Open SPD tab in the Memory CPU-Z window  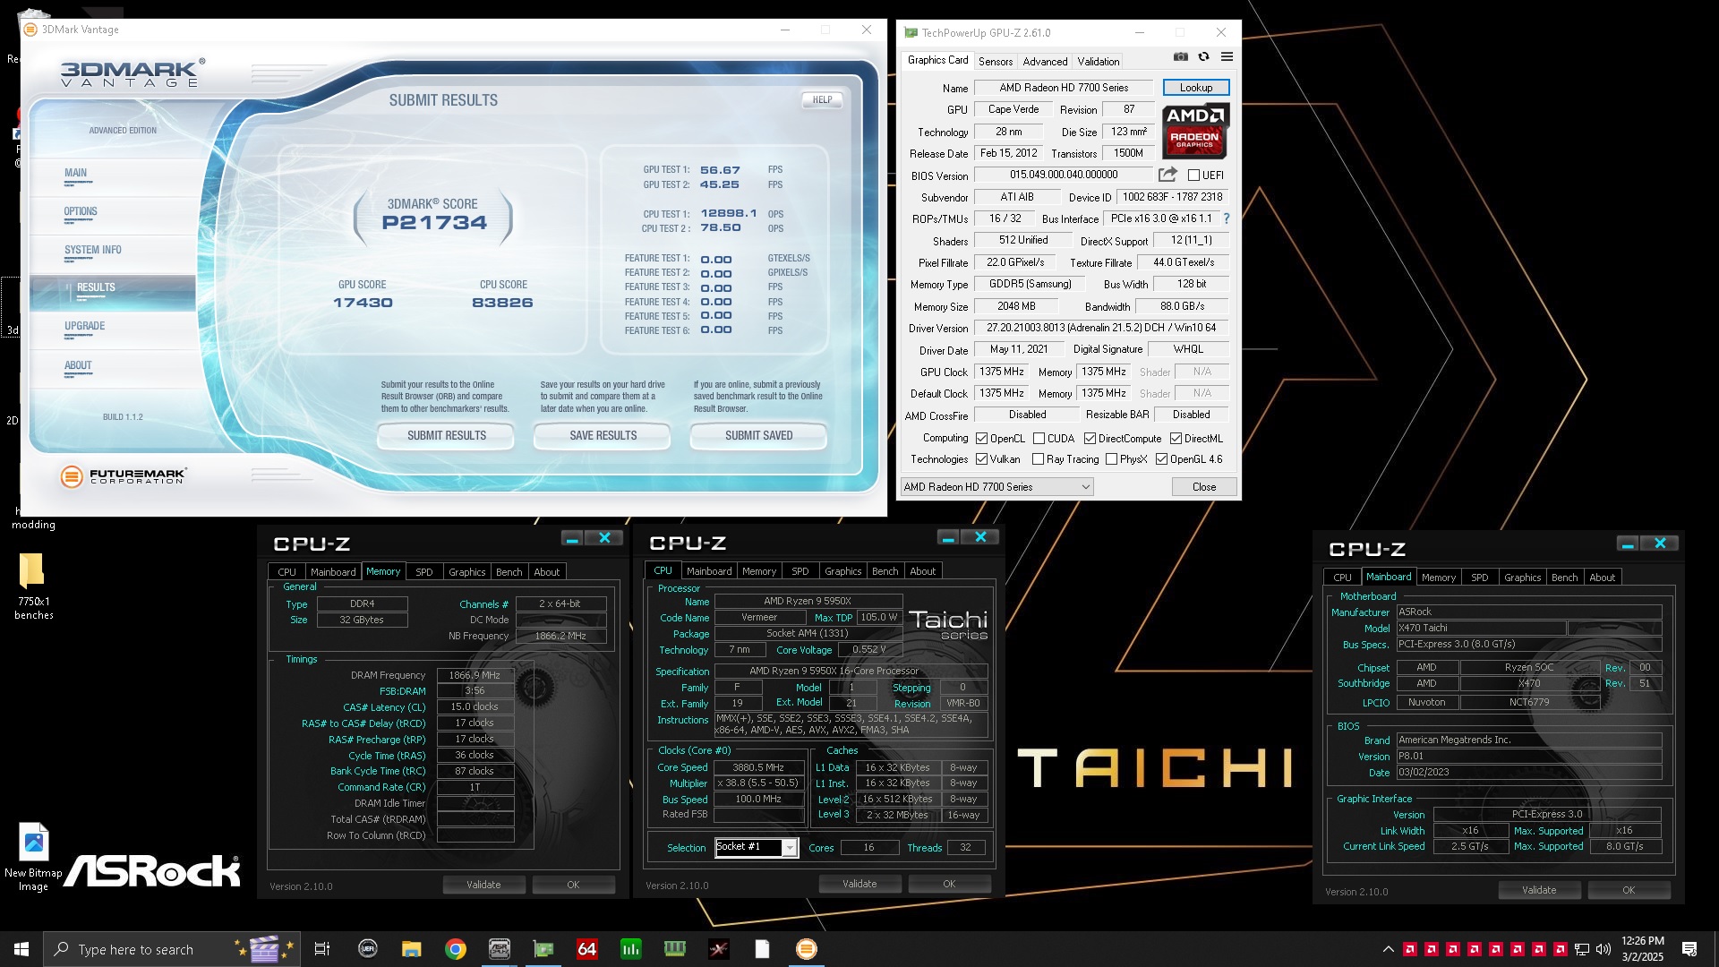click(424, 571)
